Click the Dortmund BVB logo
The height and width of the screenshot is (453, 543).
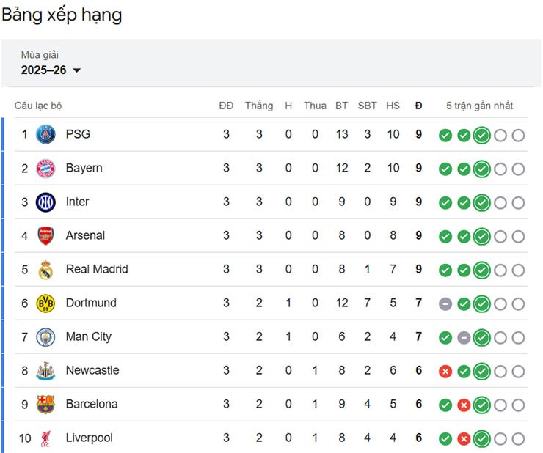pos(45,303)
